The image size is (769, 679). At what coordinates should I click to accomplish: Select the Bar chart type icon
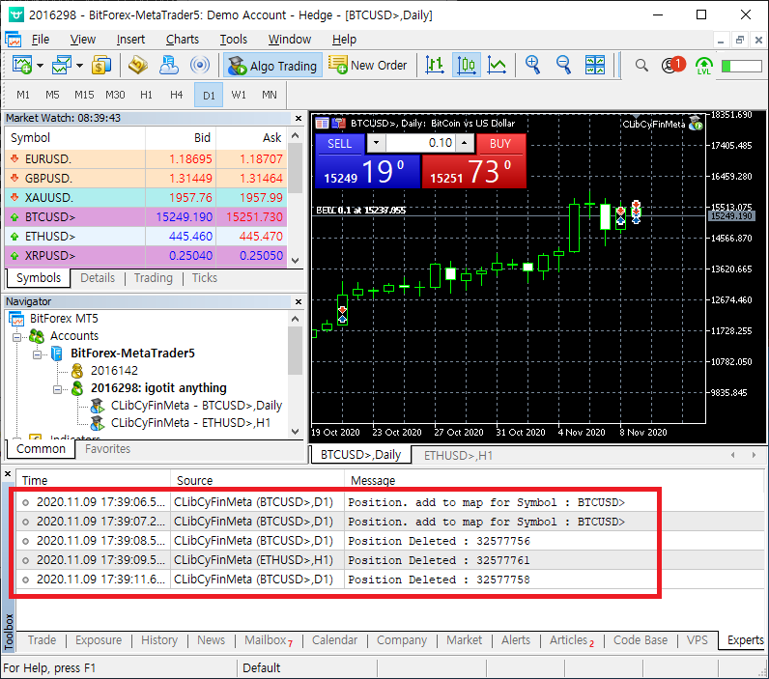435,66
